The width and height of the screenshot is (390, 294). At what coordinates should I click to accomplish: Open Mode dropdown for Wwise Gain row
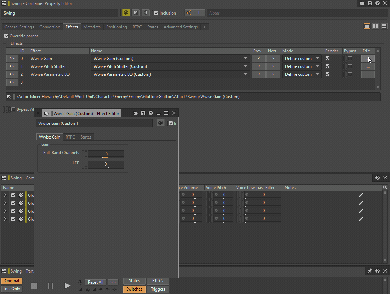302,59
